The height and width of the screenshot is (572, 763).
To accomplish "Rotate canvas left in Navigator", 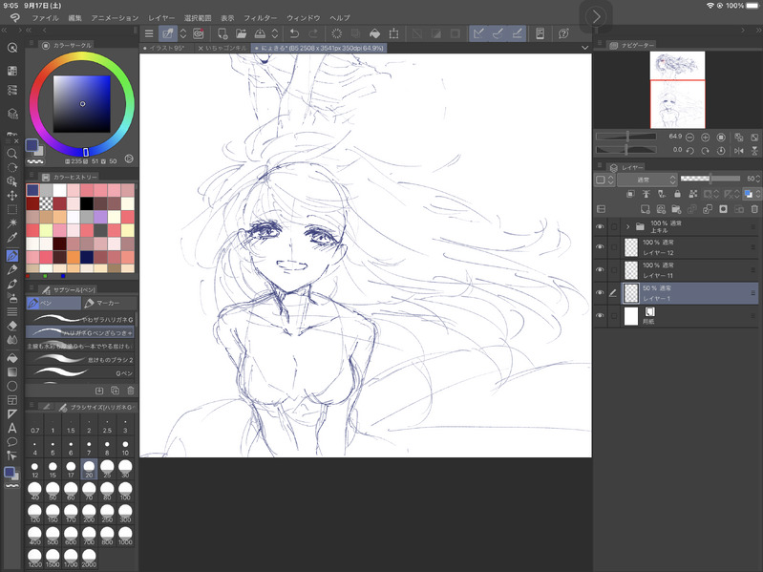I will 689,151.
